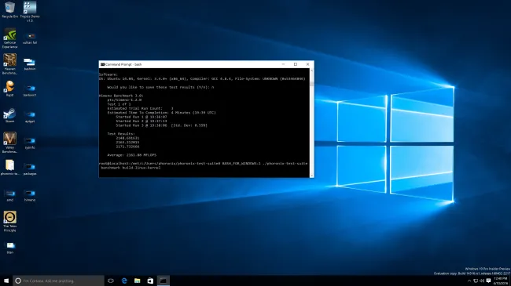This screenshot has width=511, height=286.
Task: Select the amd desktop file icon
Action: coord(10,196)
